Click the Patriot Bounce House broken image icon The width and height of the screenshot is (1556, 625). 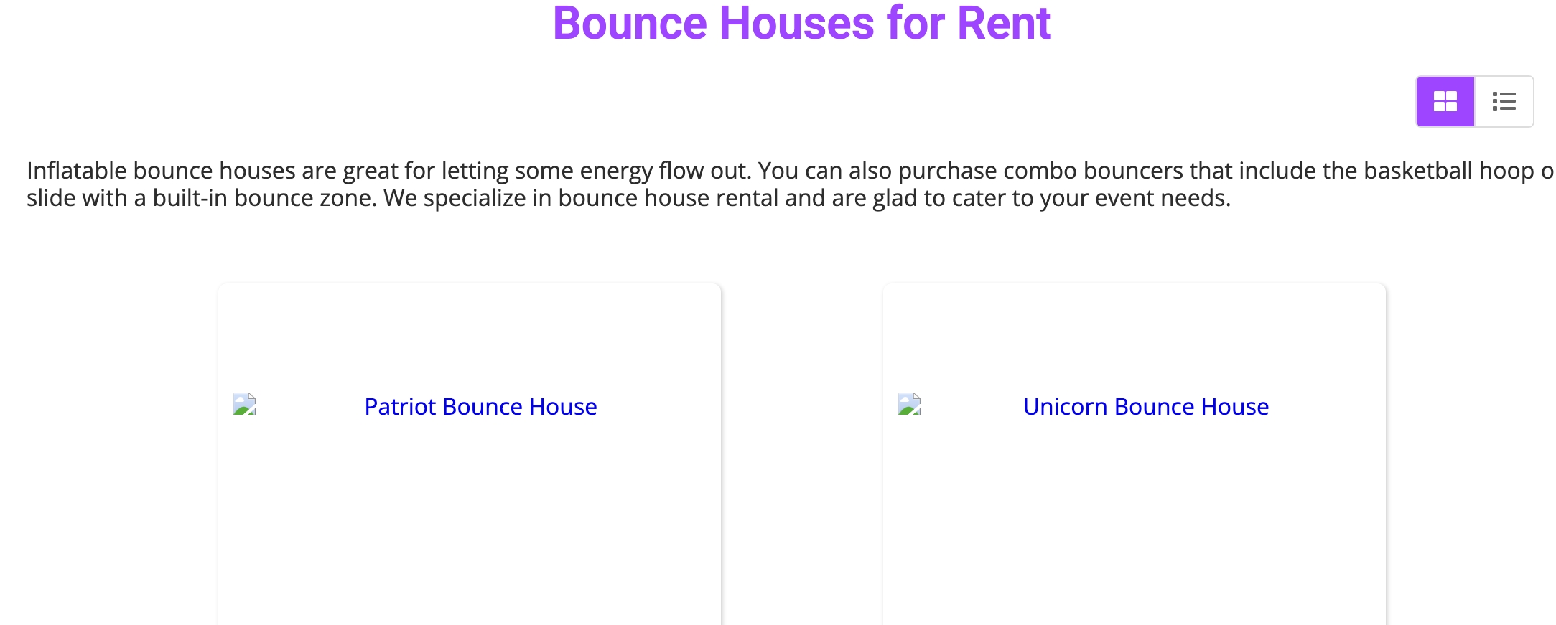click(244, 404)
